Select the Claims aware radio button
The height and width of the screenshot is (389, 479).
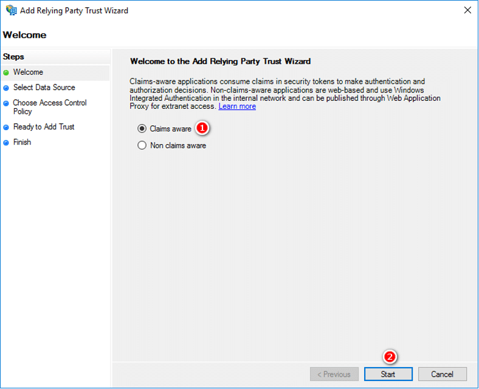(x=142, y=129)
